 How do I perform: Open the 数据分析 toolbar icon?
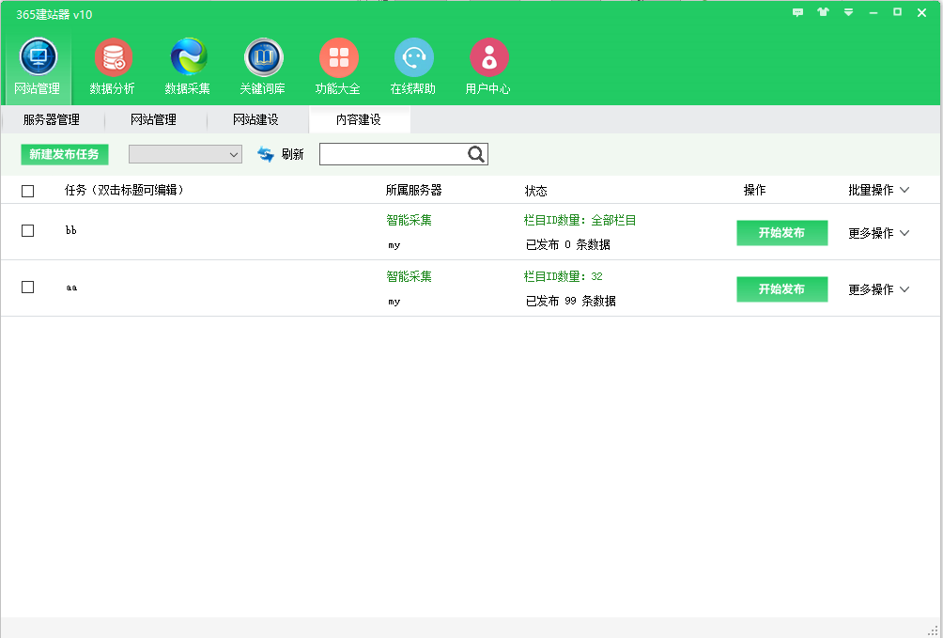pyautogui.click(x=113, y=67)
